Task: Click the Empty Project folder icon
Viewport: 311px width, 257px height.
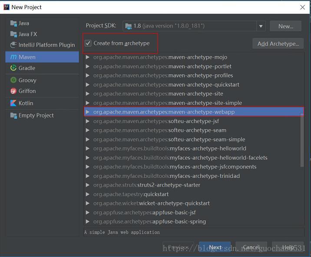Action: (13, 115)
